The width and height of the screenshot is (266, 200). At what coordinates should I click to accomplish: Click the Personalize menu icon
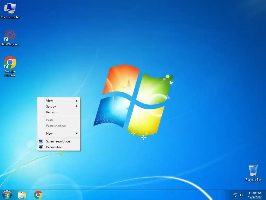pyautogui.click(x=41, y=147)
